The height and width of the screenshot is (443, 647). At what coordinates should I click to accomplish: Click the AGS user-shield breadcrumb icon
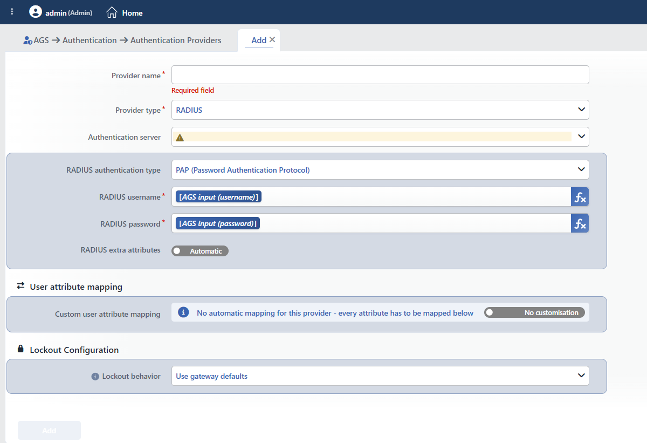click(x=28, y=40)
